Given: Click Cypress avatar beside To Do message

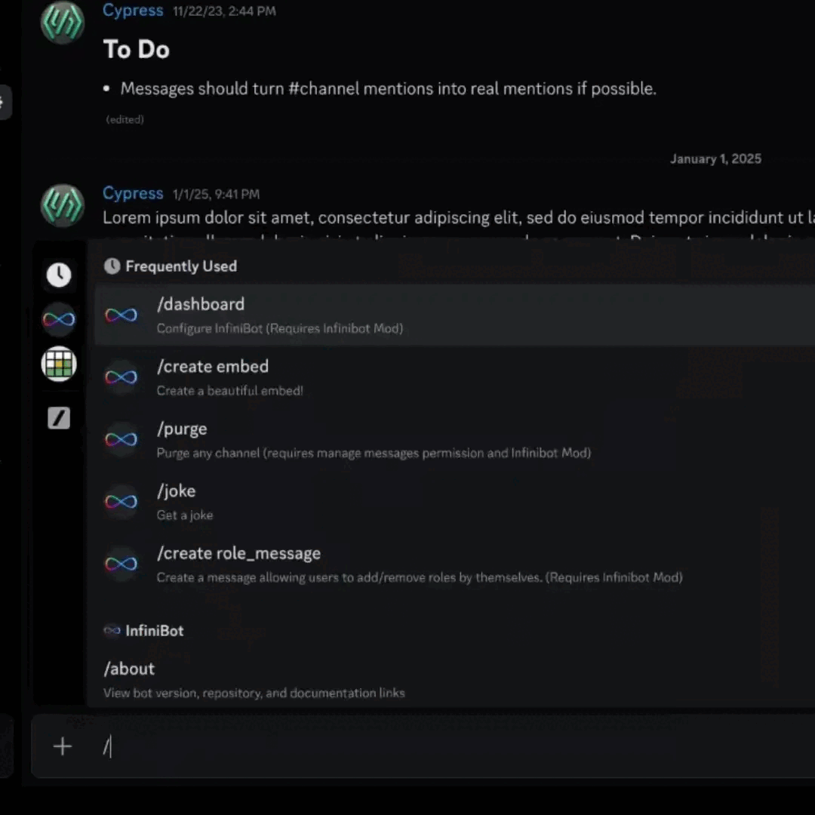Looking at the screenshot, I should tap(62, 23).
